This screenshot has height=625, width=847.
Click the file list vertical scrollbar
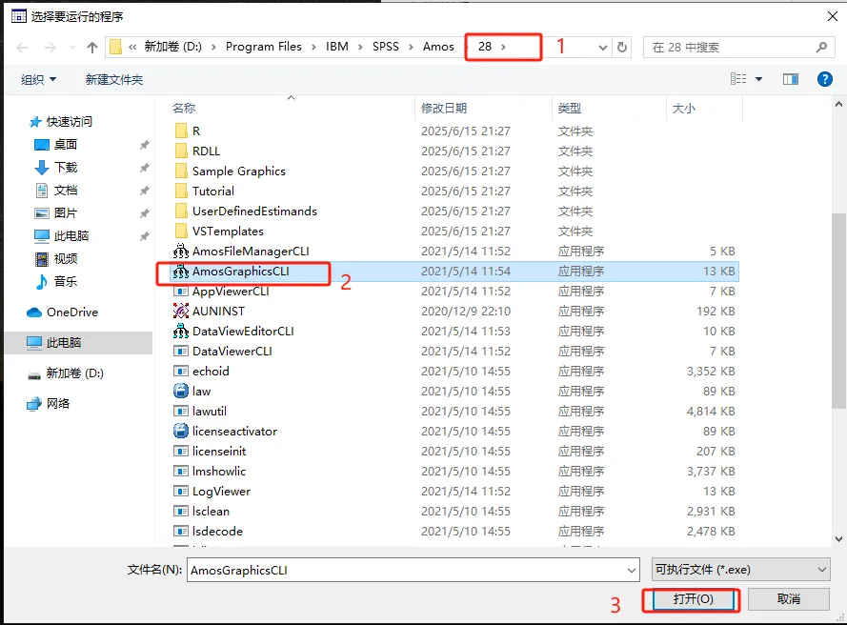point(838,311)
